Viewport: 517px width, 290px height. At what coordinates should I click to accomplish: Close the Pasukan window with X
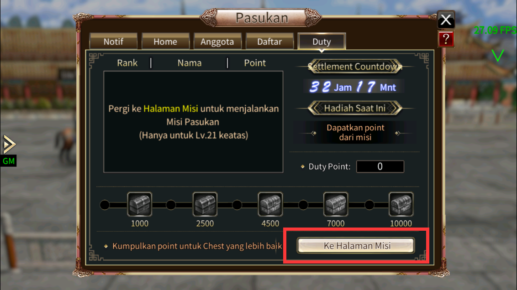(446, 20)
